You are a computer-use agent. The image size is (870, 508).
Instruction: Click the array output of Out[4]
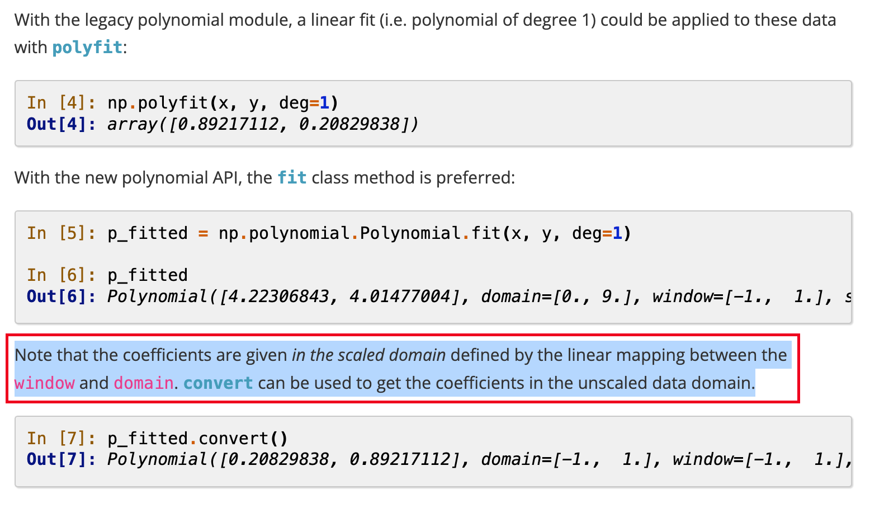pos(263,124)
